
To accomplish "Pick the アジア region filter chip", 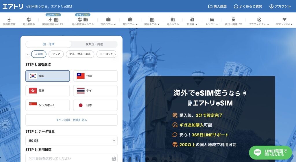I will point(56,54).
